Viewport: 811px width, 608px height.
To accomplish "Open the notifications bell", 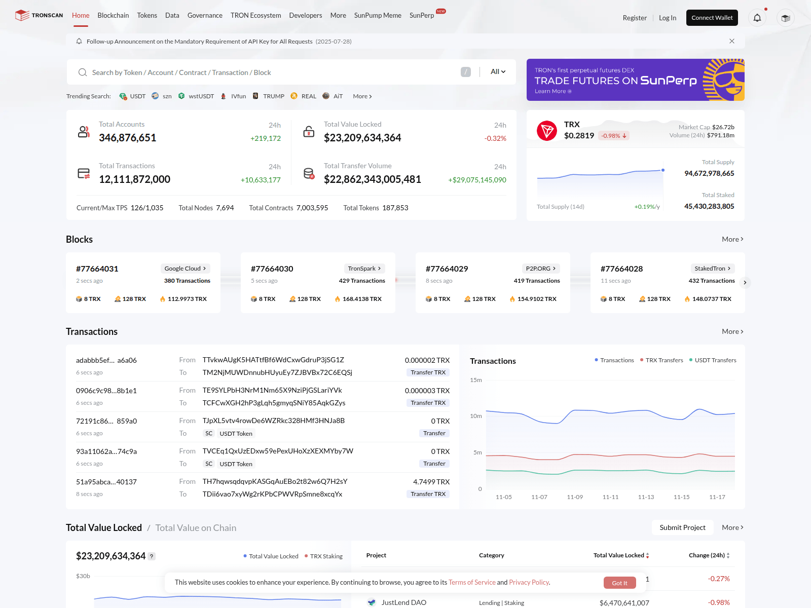I will [x=757, y=18].
